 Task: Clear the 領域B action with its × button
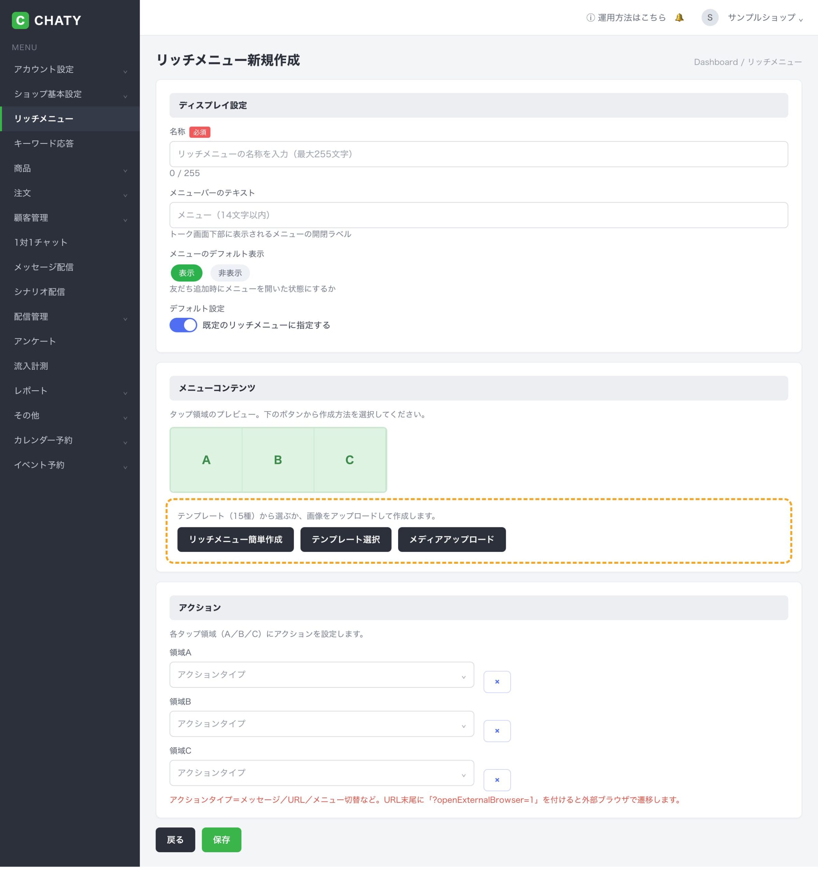coord(497,731)
